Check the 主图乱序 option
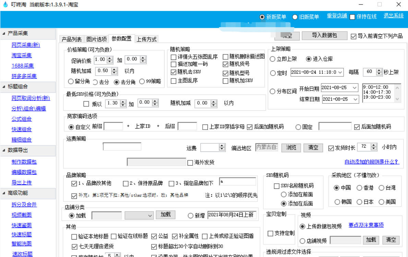 (173, 81)
